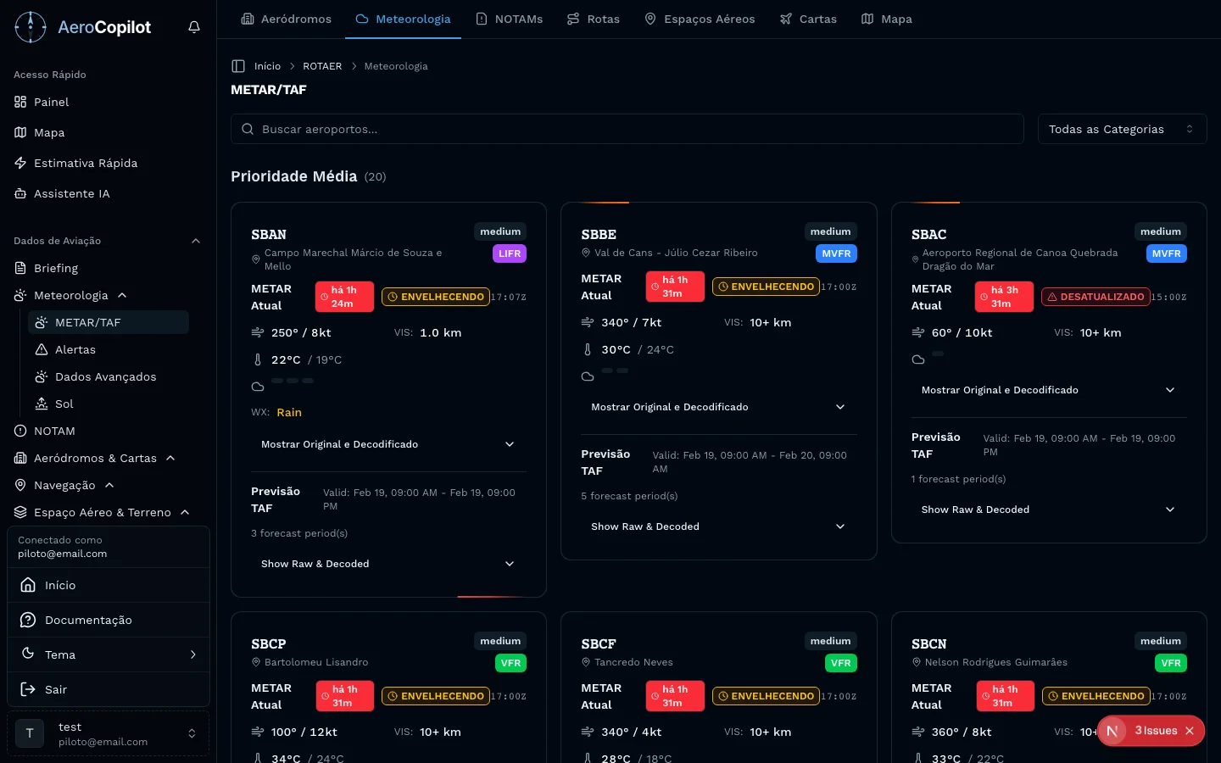Click the notifications bell icon
Image resolution: width=1221 pixels, height=763 pixels.
[x=194, y=27]
